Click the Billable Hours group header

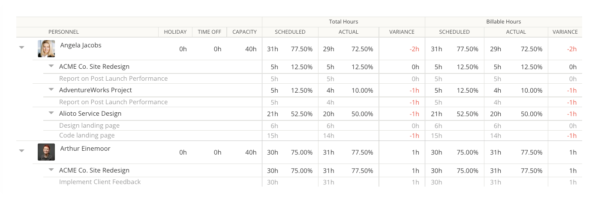pos(503,22)
